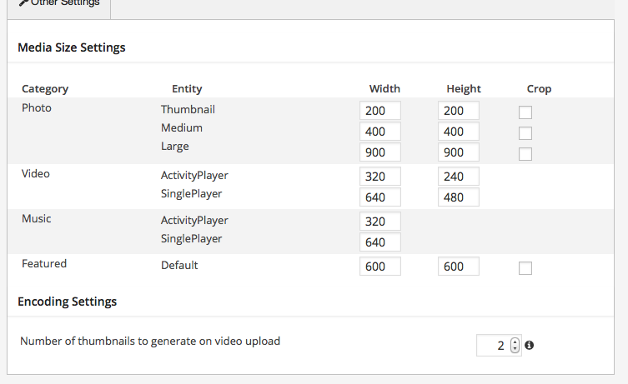The height and width of the screenshot is (384, 628).
Task: Click the info icon beside thumbnails count
Action: [530, 345]
